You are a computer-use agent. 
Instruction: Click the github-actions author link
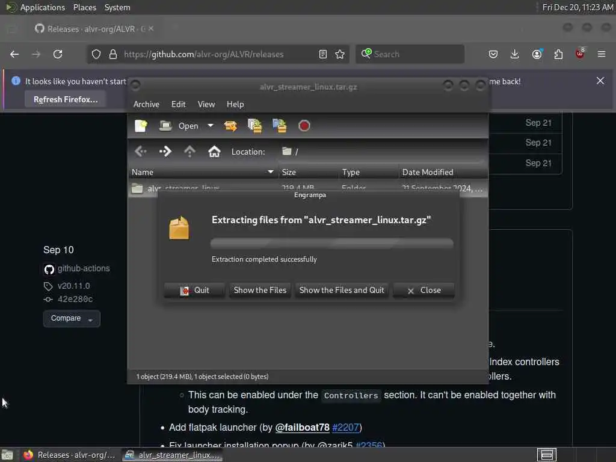[84, 268]
